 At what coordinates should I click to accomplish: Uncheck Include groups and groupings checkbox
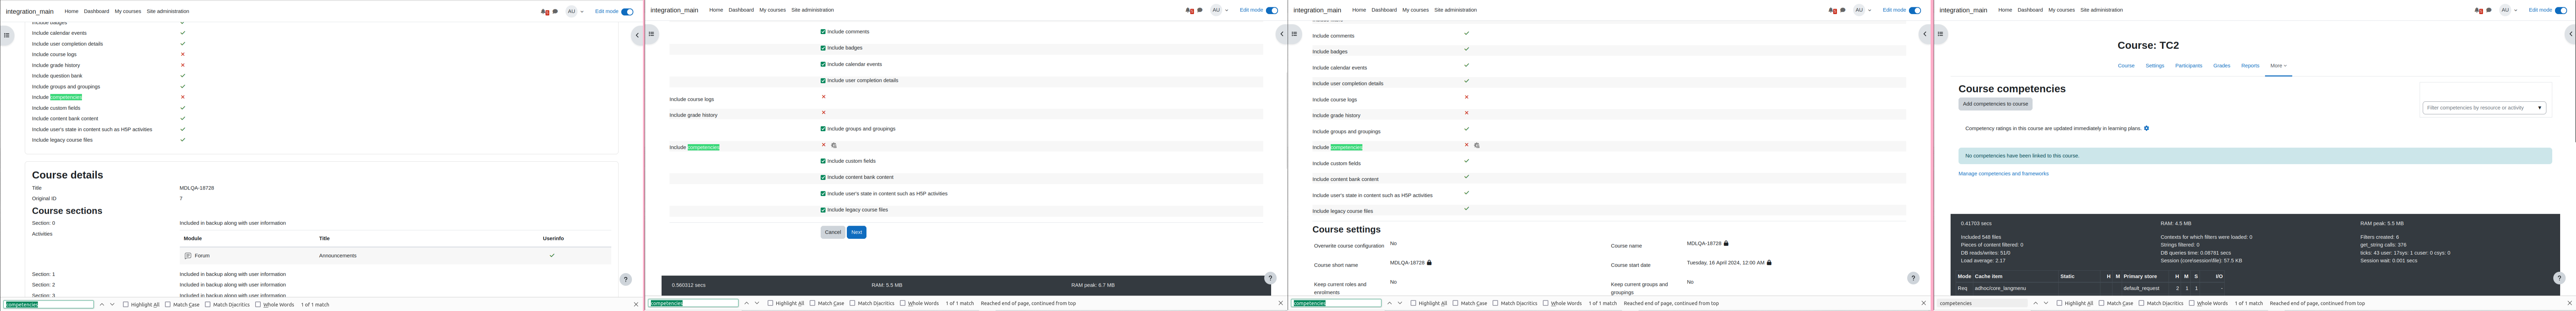pos(823,129)
